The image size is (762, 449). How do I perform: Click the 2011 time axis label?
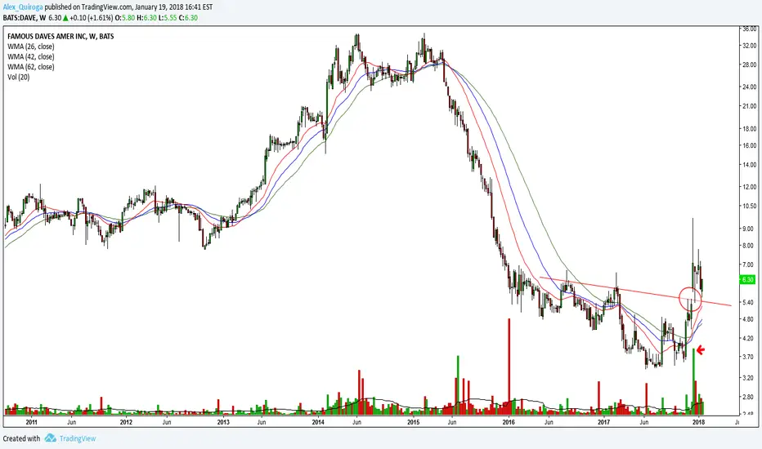[32, 422]
